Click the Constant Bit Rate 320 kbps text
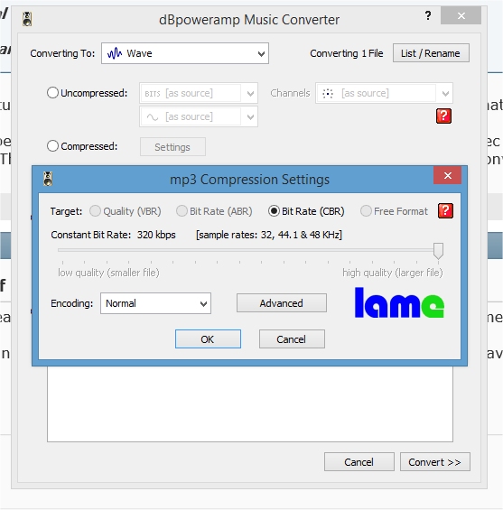This screenshot has height=510, width=503. 113,235
